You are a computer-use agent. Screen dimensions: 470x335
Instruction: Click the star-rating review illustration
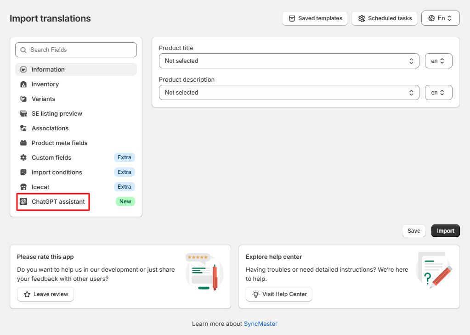click(x=205, y=272)
